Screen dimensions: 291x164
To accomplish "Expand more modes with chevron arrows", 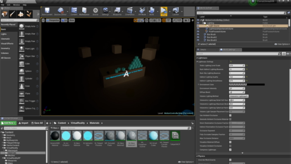I will [x=38, y=14].
